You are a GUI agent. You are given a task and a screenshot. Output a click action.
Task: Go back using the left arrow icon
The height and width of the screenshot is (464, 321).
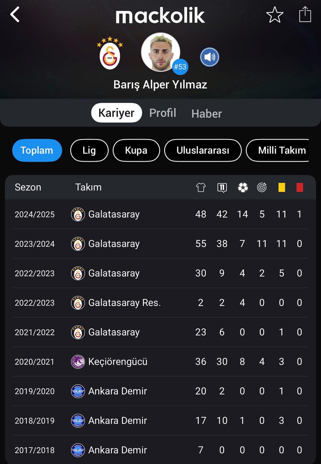[x=14, y=15]
